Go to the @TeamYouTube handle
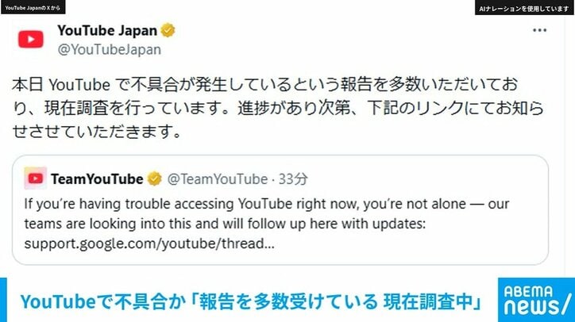 [x=217, y=178]
